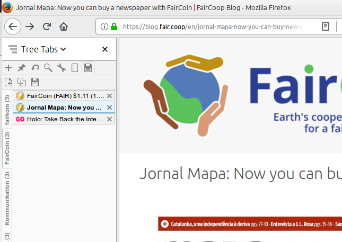Select the active floppy-disk backup toolbar tab
This screenshot has width=342, height=242.
point(88,68)
